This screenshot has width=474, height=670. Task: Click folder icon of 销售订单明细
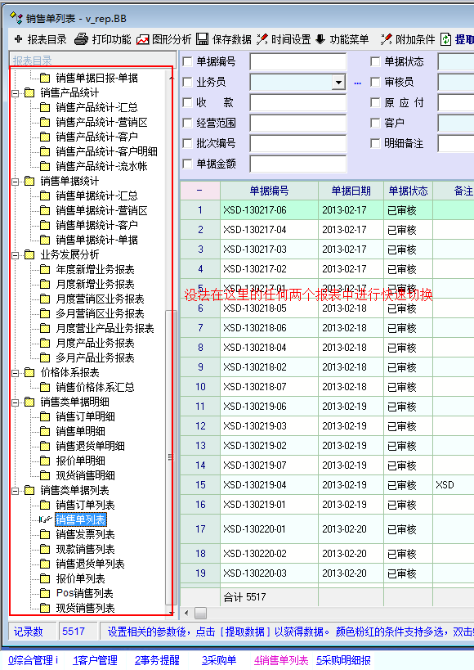pyautogui.click(x=45, y=416)
